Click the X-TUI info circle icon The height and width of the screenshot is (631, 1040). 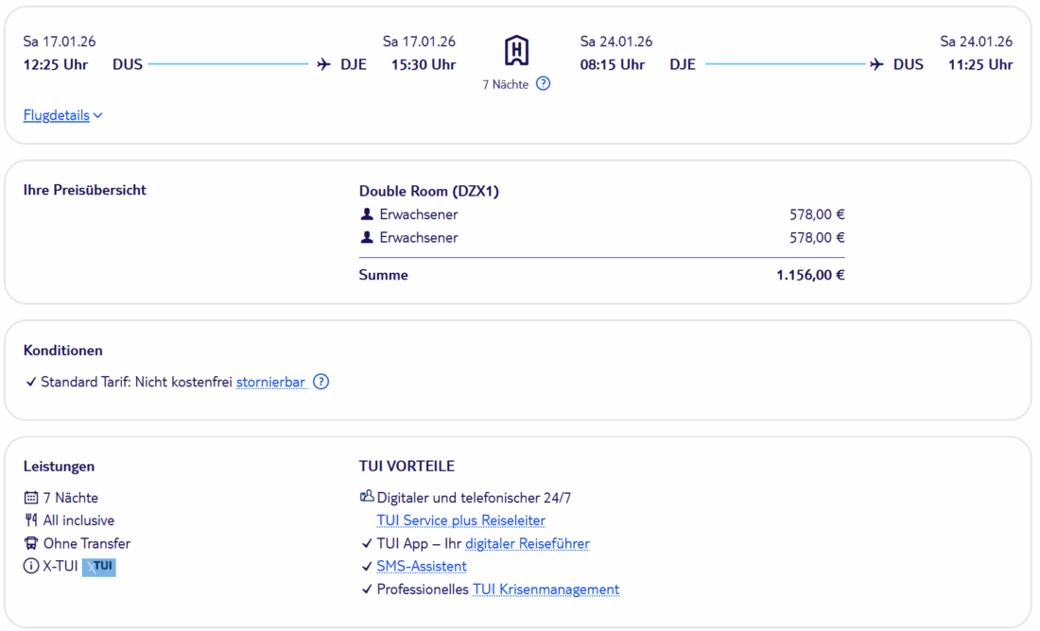(x=31, y=567)
